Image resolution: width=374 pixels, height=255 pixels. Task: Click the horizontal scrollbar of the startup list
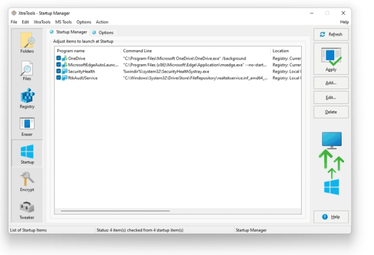(x=115, y=211)
